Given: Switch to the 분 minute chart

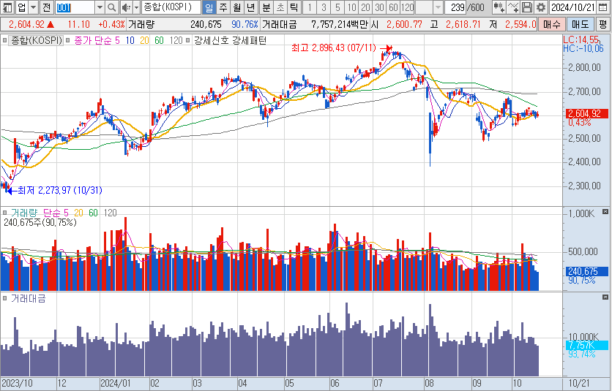Looking at the screenshot, I should coord(266,7).
